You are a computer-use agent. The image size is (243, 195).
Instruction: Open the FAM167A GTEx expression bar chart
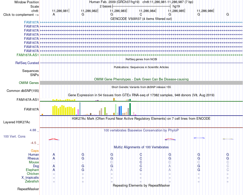click(x=88, y=109)
